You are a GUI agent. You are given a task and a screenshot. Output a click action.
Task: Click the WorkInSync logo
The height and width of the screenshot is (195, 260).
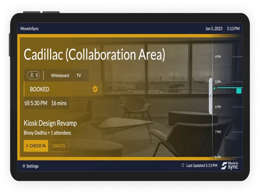click(x=230, y=166)
